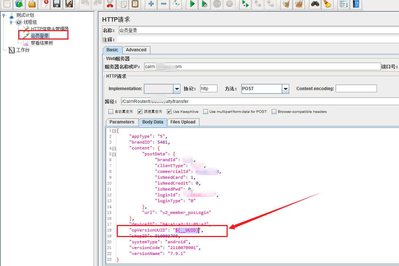Enable Use multipart/form-data for POST
This screenshot has width=399, height=266.
coord(205,112)
